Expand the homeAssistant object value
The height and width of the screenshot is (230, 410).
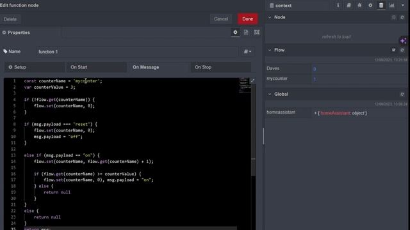(x=315, y=113)
